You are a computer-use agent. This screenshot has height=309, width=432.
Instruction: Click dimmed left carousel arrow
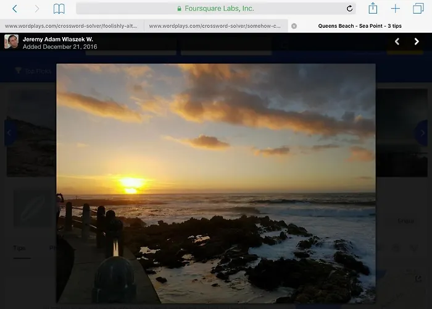coord(10,133)
